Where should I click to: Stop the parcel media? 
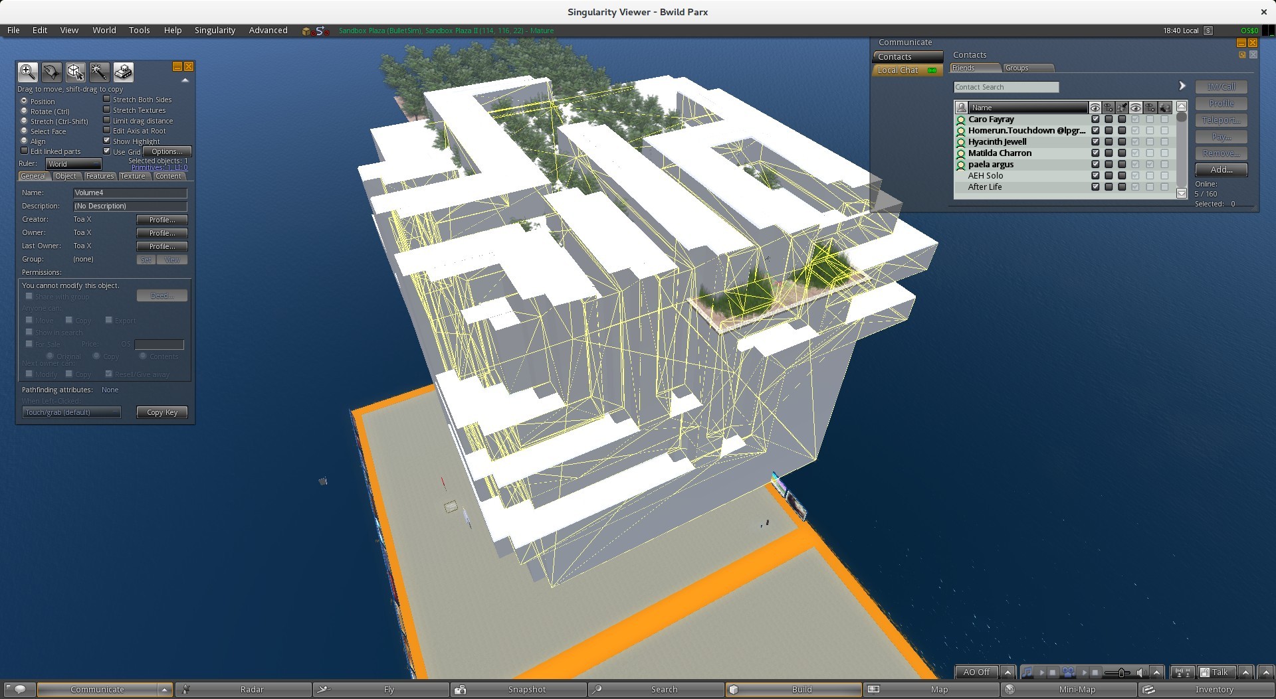1095,672
